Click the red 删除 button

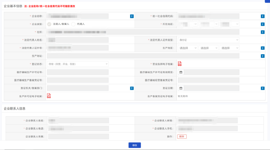click(x=182, y=137)
